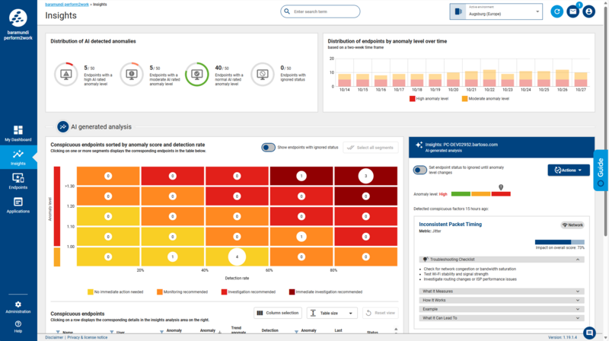Open the chat bubble icon at bottom right
Viewport: 609px width, 341px height.
click(x=589, y=333)
